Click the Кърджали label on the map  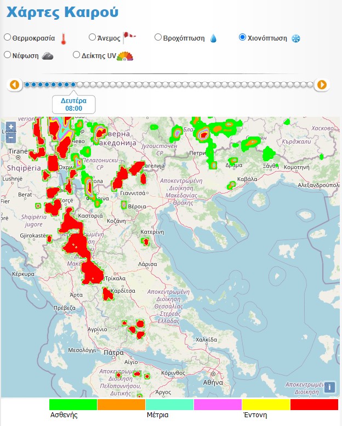click(x=296, y=141)
